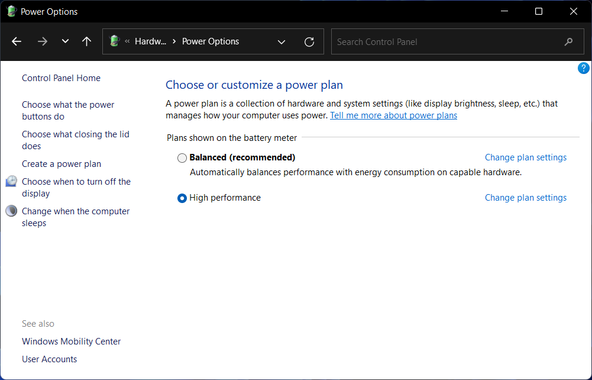
Task: Go to Control Panel Home
Action: 61,78
